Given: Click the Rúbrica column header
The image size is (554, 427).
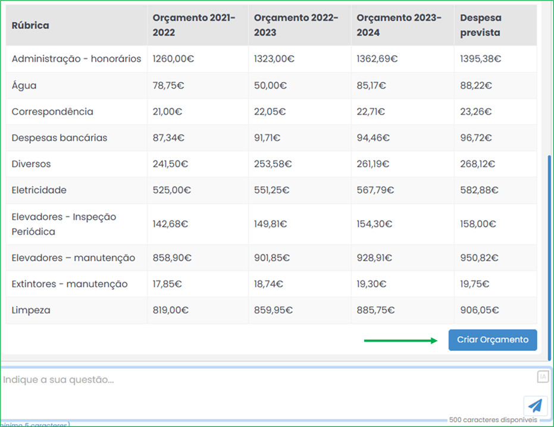Looking at the screenshot, I should click(x=30, y=26).
